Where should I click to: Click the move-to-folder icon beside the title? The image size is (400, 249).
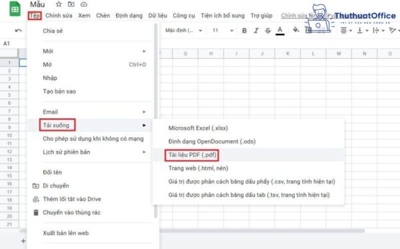71,5
